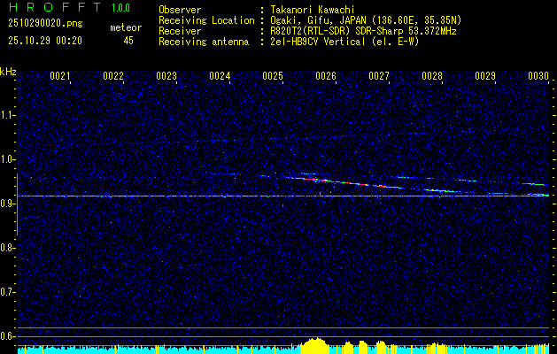Click time marker 0029
557x354 pixels.
pos(485,76)
